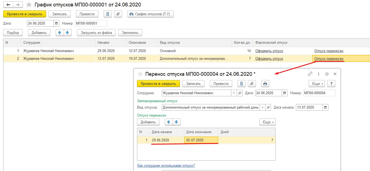Open Как сотрудник использовал отпуск link

tap(166, 165)
